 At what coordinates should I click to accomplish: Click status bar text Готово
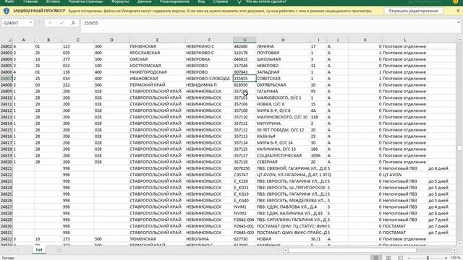coord(8,258)
